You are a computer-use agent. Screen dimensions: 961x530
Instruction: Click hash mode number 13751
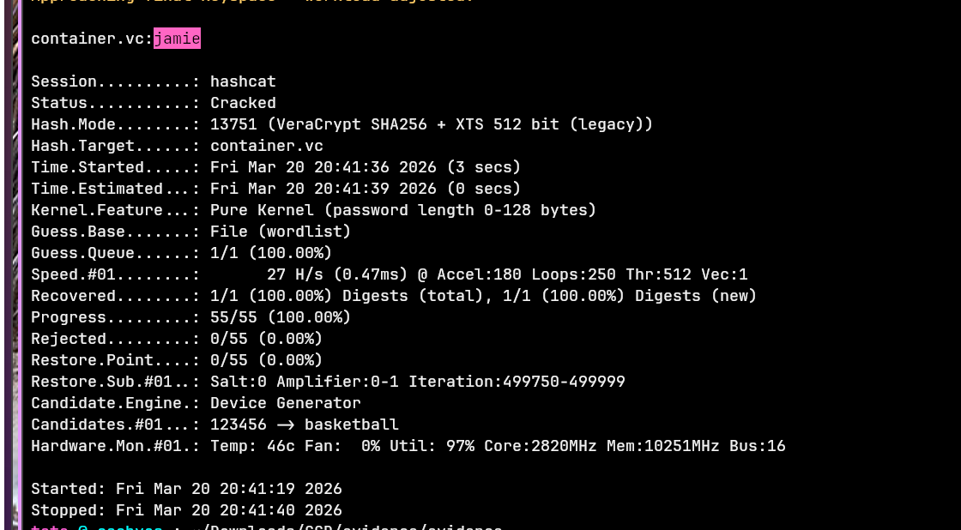click(x=233, y=124)
